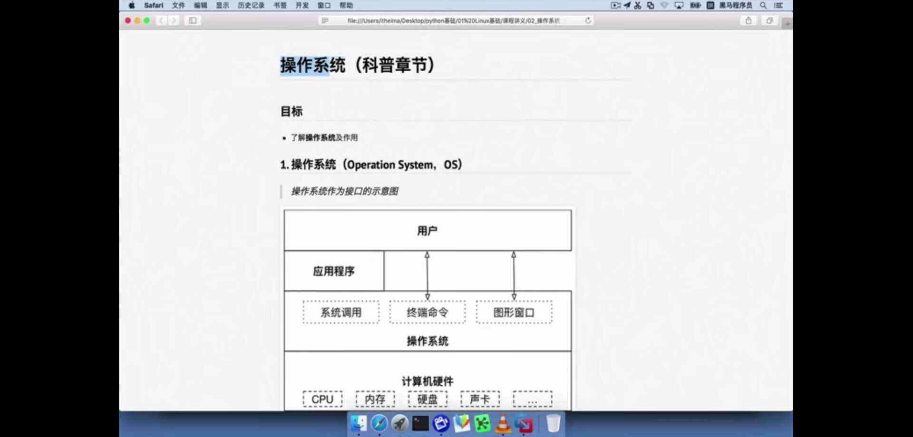Reload the current page
913x437 pixels.
(588, 21)
